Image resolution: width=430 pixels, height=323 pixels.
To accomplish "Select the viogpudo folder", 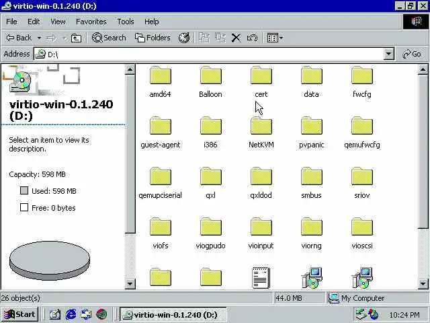I will pos(210,227).
